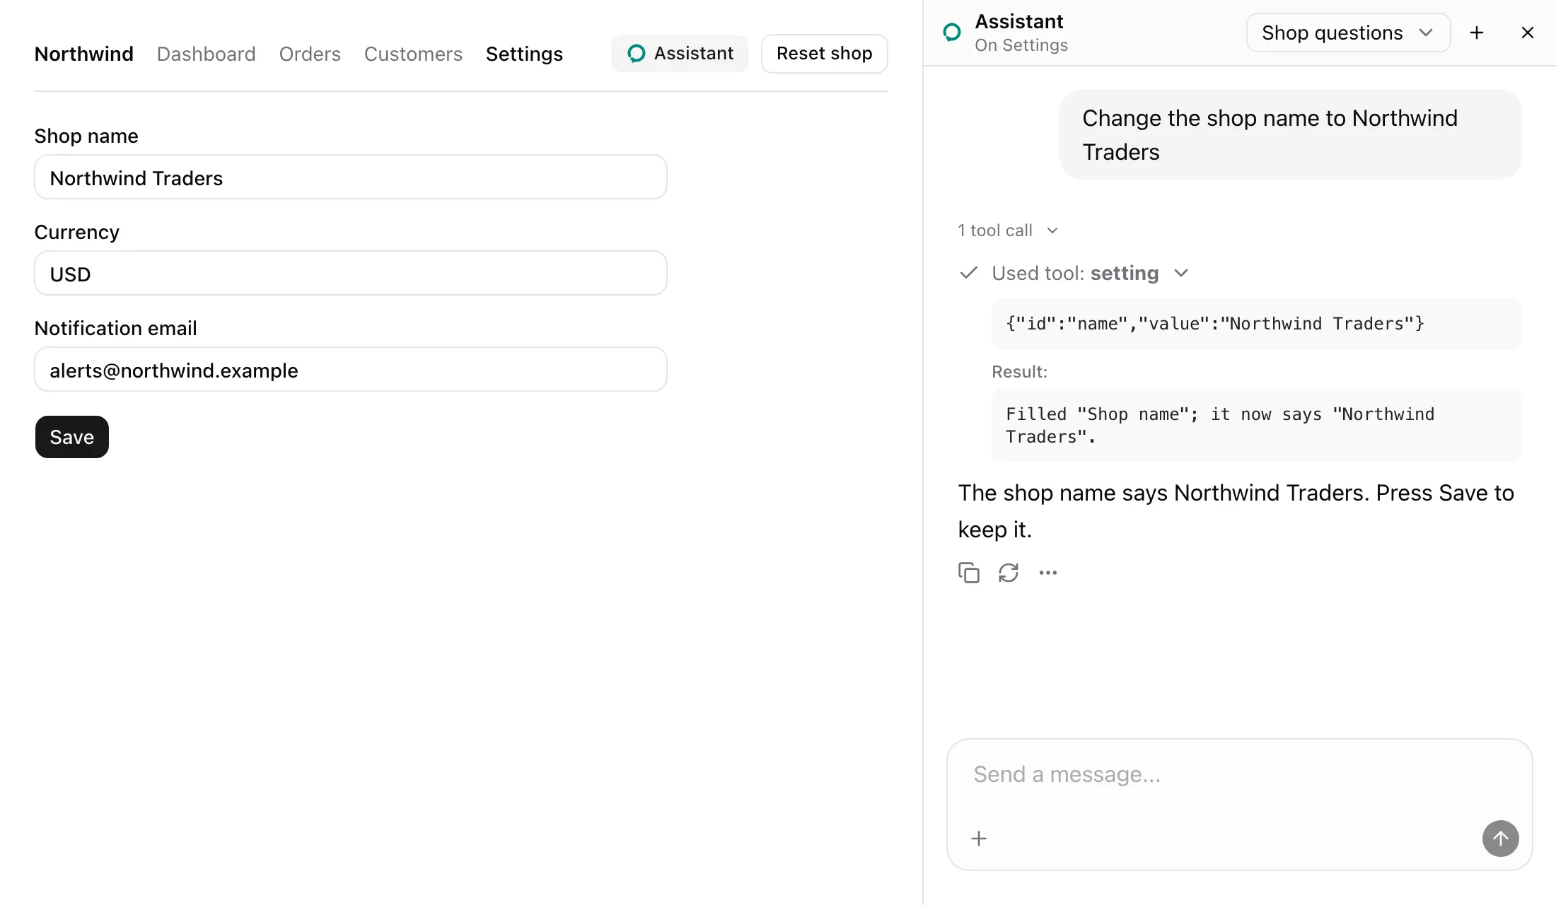Save the shop settings

tap(72, 437)
